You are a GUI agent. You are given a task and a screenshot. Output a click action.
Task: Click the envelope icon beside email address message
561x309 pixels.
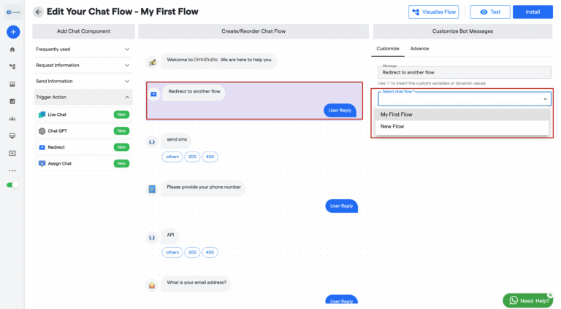pyautogui.click(x=152, y=286)
